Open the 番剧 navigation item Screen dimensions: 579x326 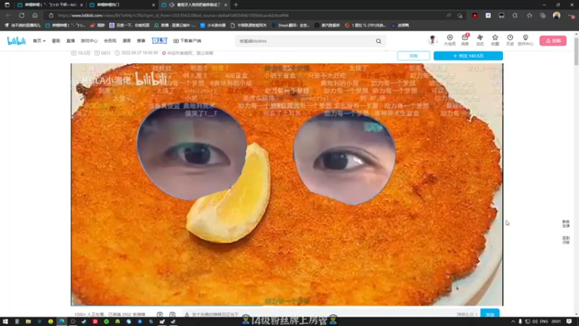pos(56,41)
